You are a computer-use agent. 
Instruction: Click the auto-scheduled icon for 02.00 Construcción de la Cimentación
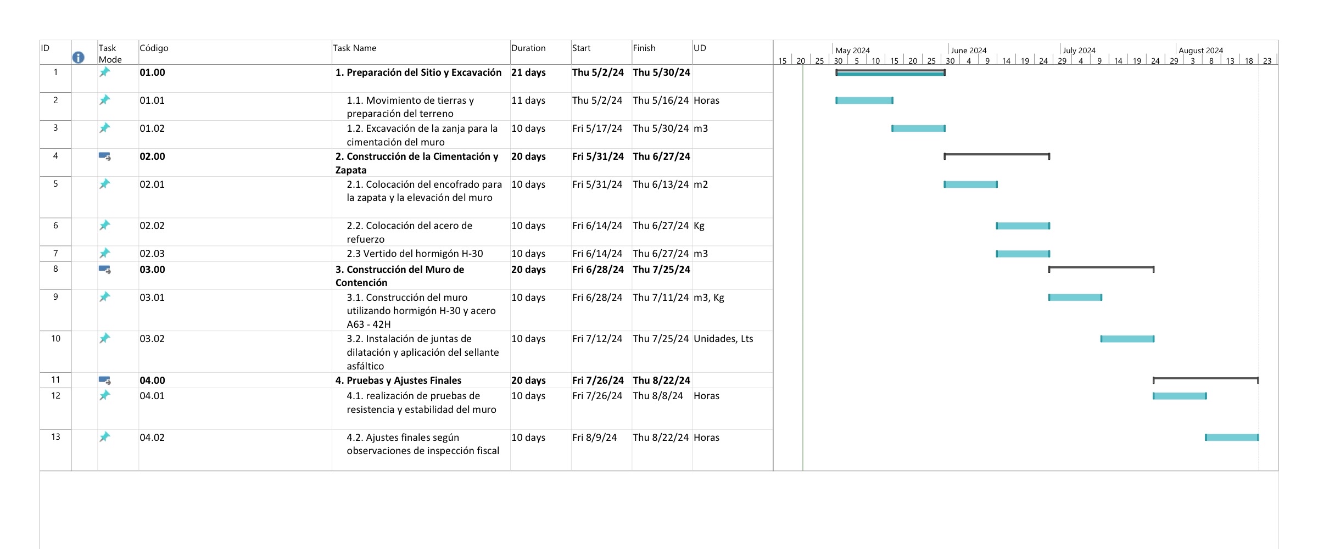[105, 156]
